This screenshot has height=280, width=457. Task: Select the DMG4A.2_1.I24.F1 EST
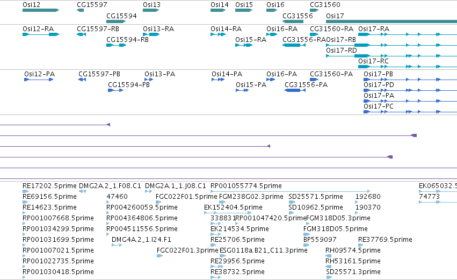pyautogui.click(x=117, y=245)
